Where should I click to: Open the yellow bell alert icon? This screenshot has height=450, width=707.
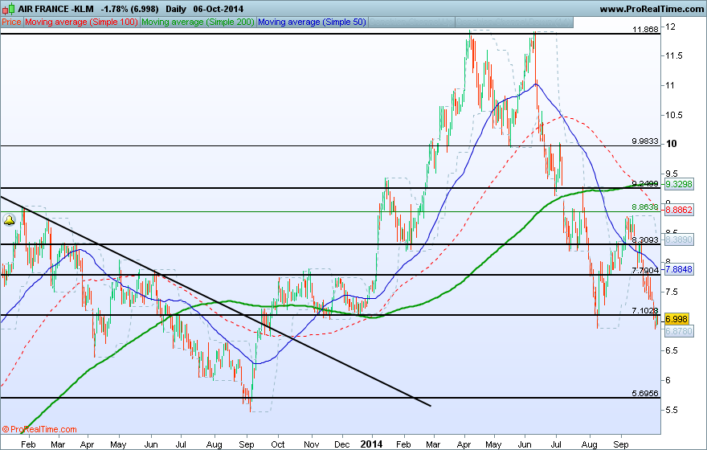coord(9,220)
